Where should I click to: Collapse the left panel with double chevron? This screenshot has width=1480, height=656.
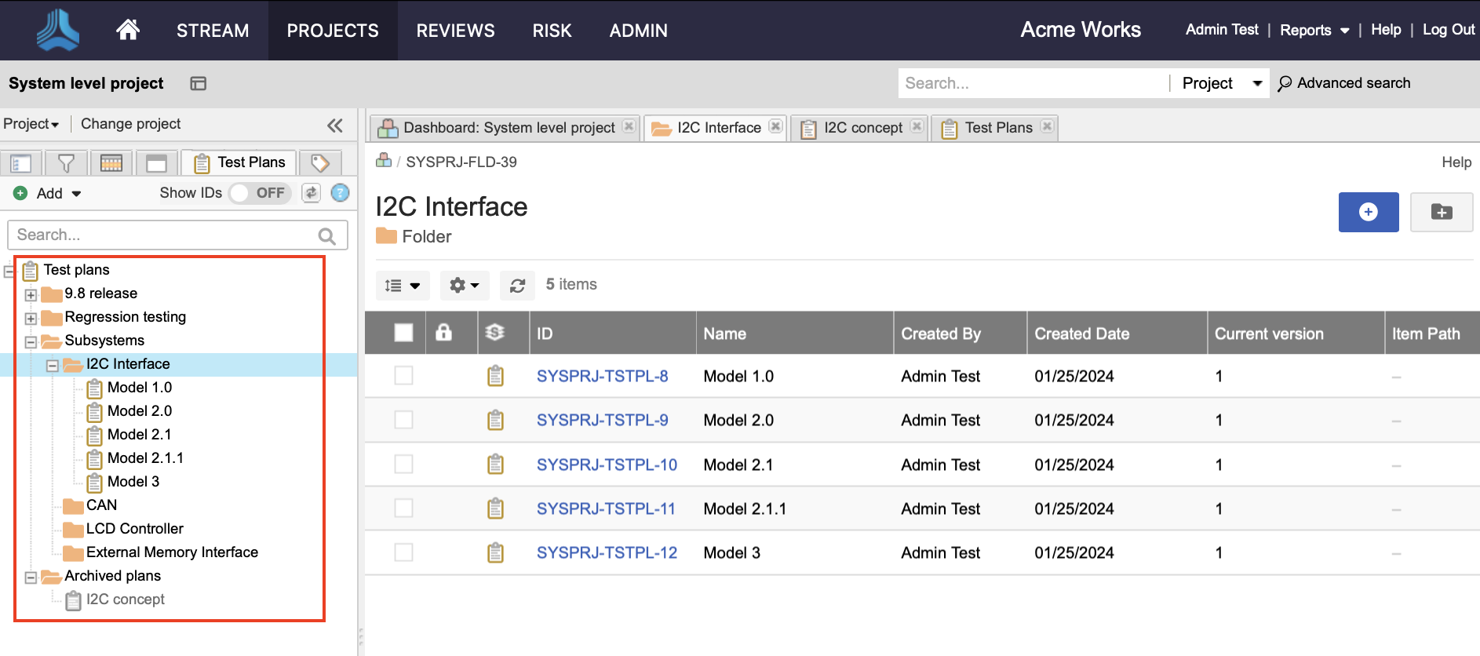(x=335, y=125)
